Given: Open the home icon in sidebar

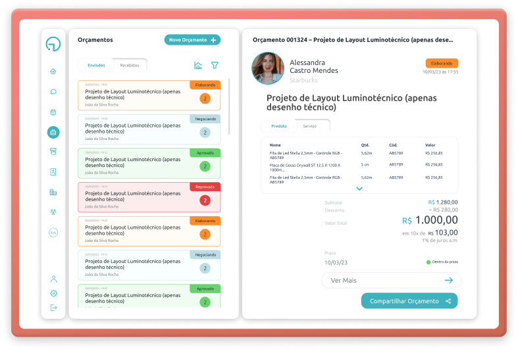Looking at the screenshot, I should tap(53, 71).
